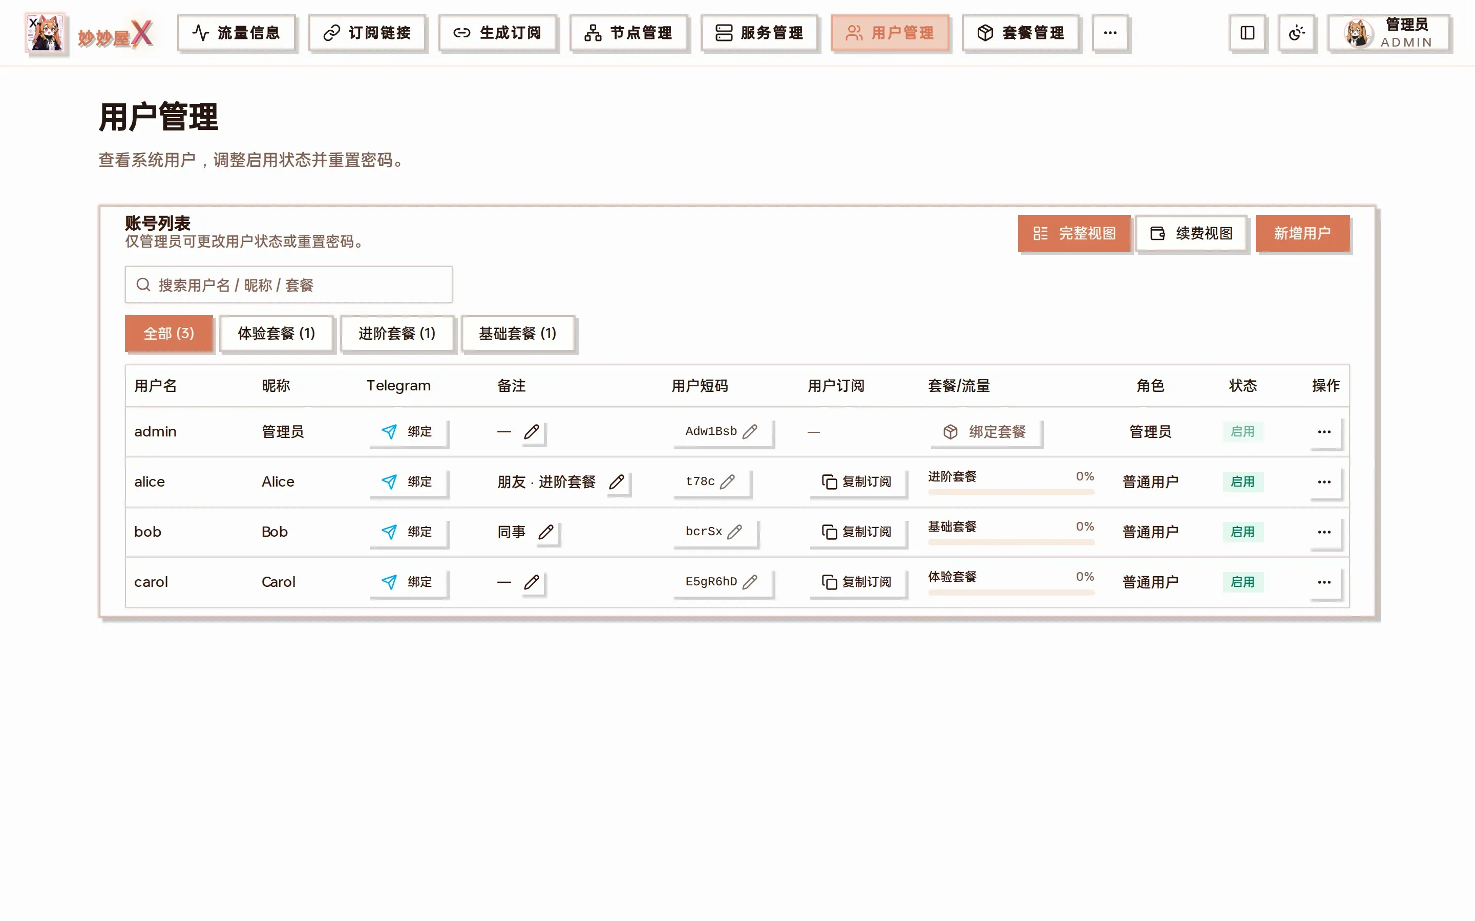Click 新增用户 button

pos(1302,233)
